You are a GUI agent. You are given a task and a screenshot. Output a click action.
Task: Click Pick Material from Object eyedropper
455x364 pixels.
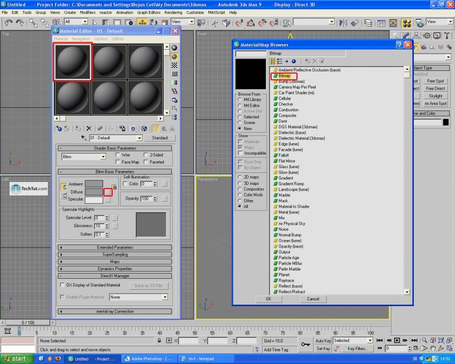click(83, 138)
